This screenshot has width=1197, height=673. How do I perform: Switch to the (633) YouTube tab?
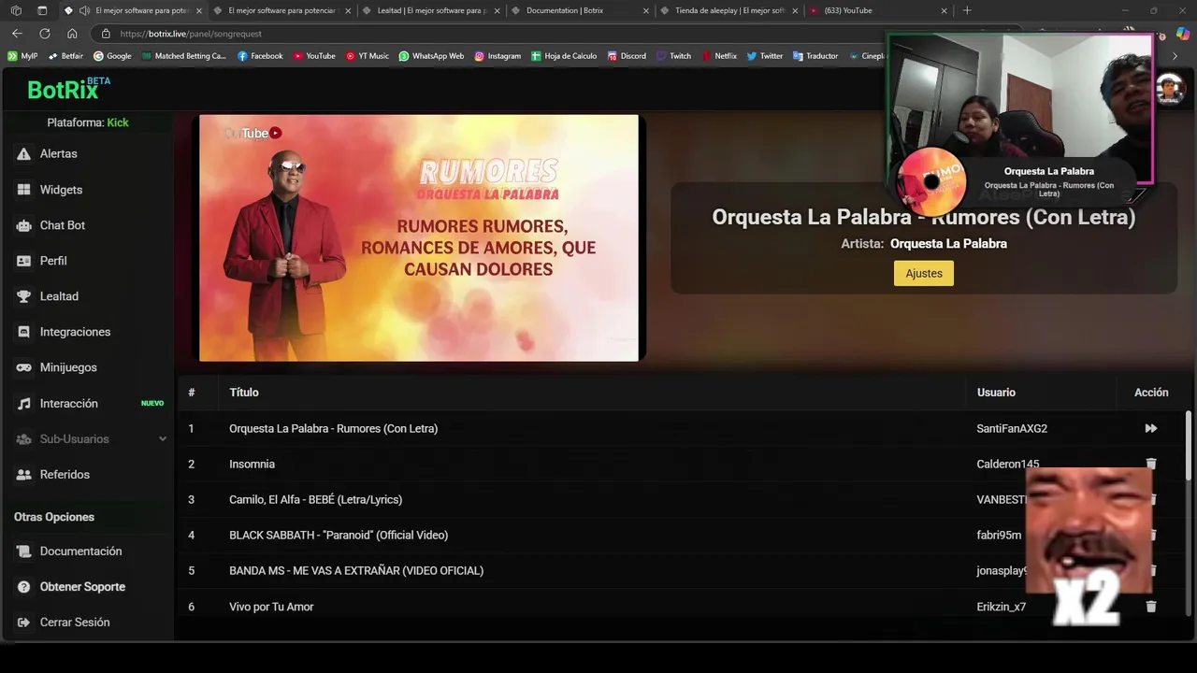877,10
